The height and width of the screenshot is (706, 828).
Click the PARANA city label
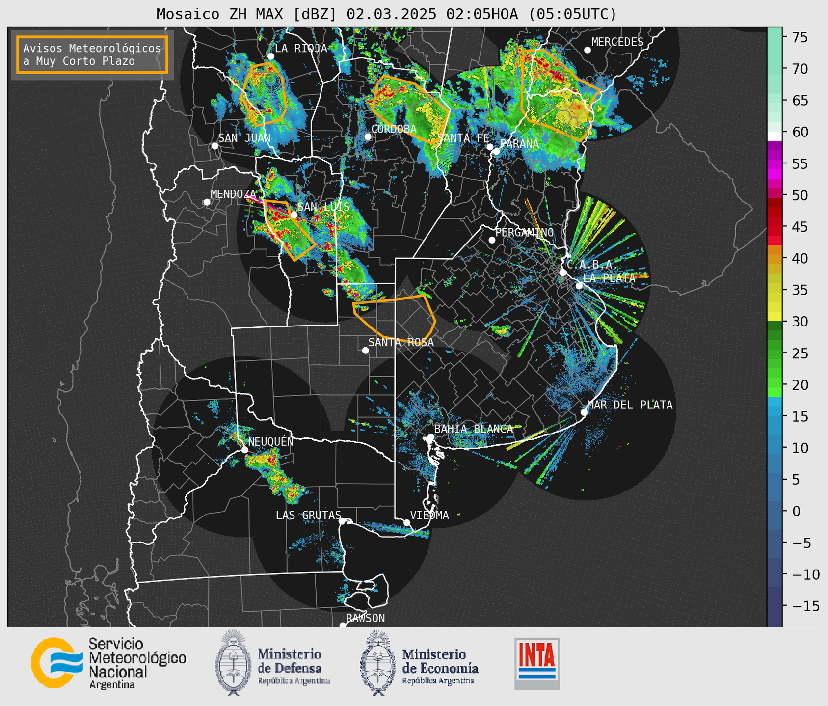tap(519, 144)
